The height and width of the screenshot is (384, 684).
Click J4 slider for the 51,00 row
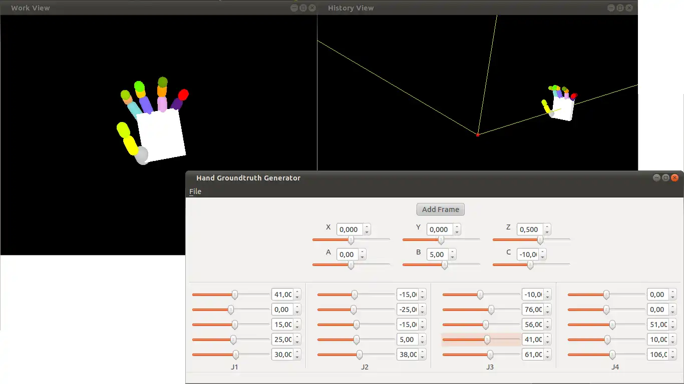(x=606, y=324)
